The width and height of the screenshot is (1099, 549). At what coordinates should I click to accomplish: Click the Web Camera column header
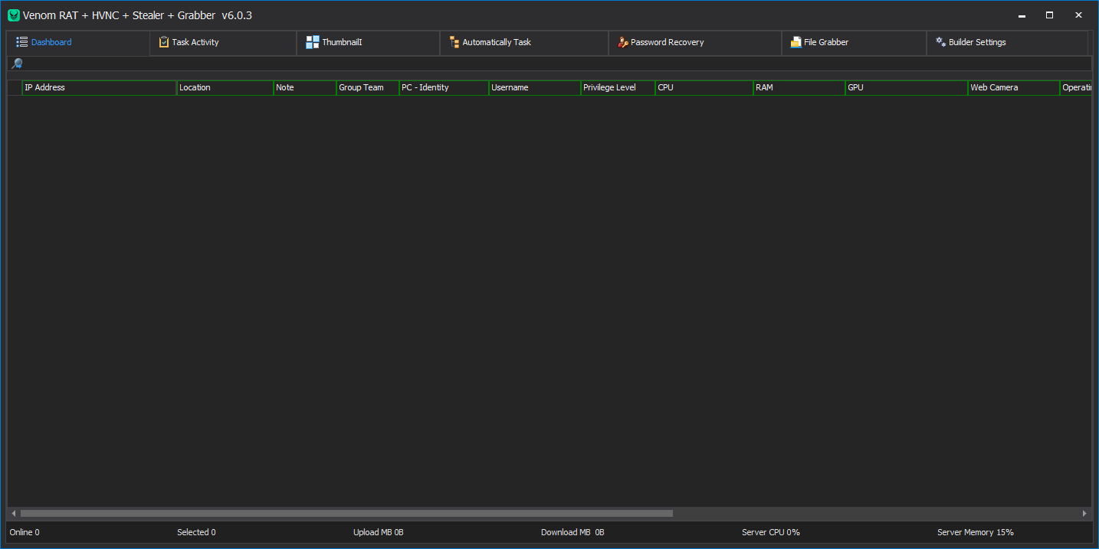pos(1012,88)
